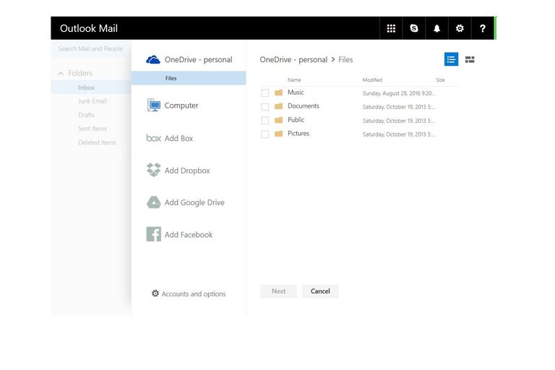Viewport: 555px width, 370px height.
Task: Open the app launcher grid icon
Action: tap(391, 28)
